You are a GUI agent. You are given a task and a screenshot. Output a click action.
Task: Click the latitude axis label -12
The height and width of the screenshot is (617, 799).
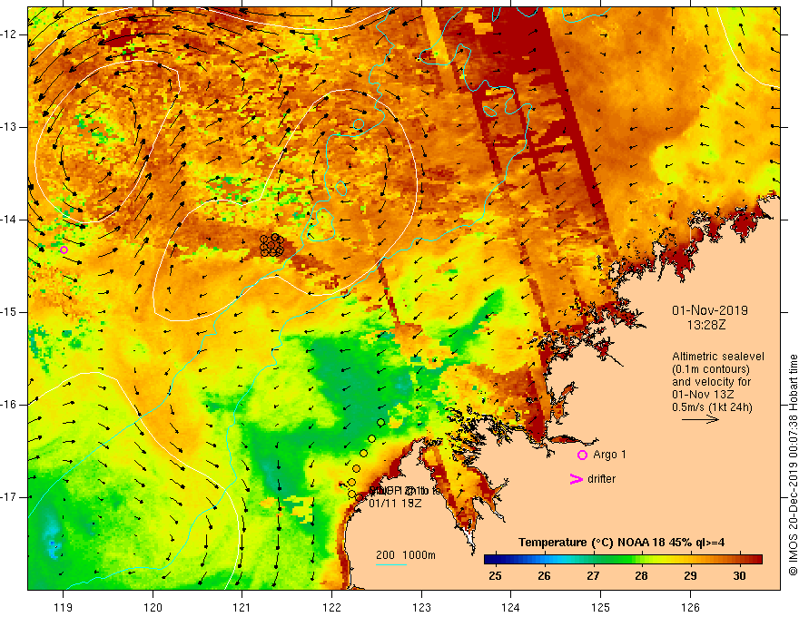coord(9,34)
